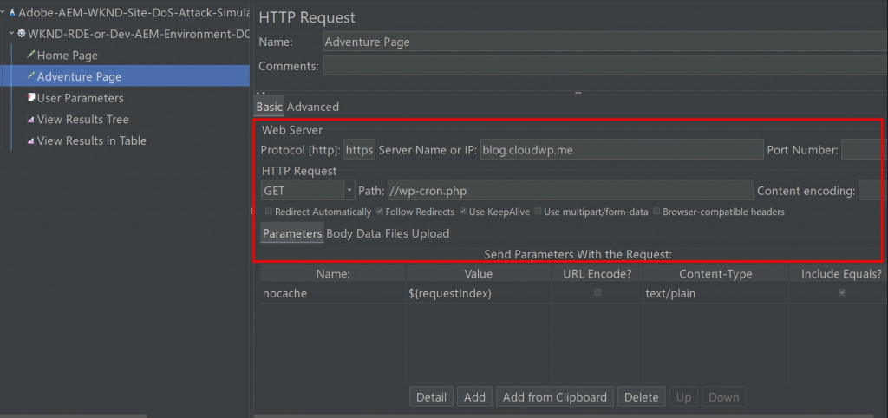This screenshot has height=418, width=888.
Task: Toggle the Use KeepAlive checkbox
Action: 463,212
